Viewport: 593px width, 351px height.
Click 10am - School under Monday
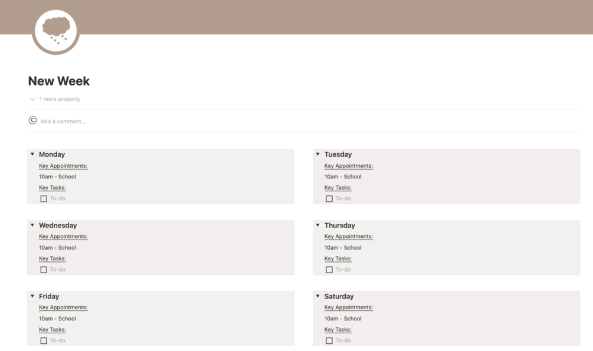pyautogui.click(x=57, y=177)
